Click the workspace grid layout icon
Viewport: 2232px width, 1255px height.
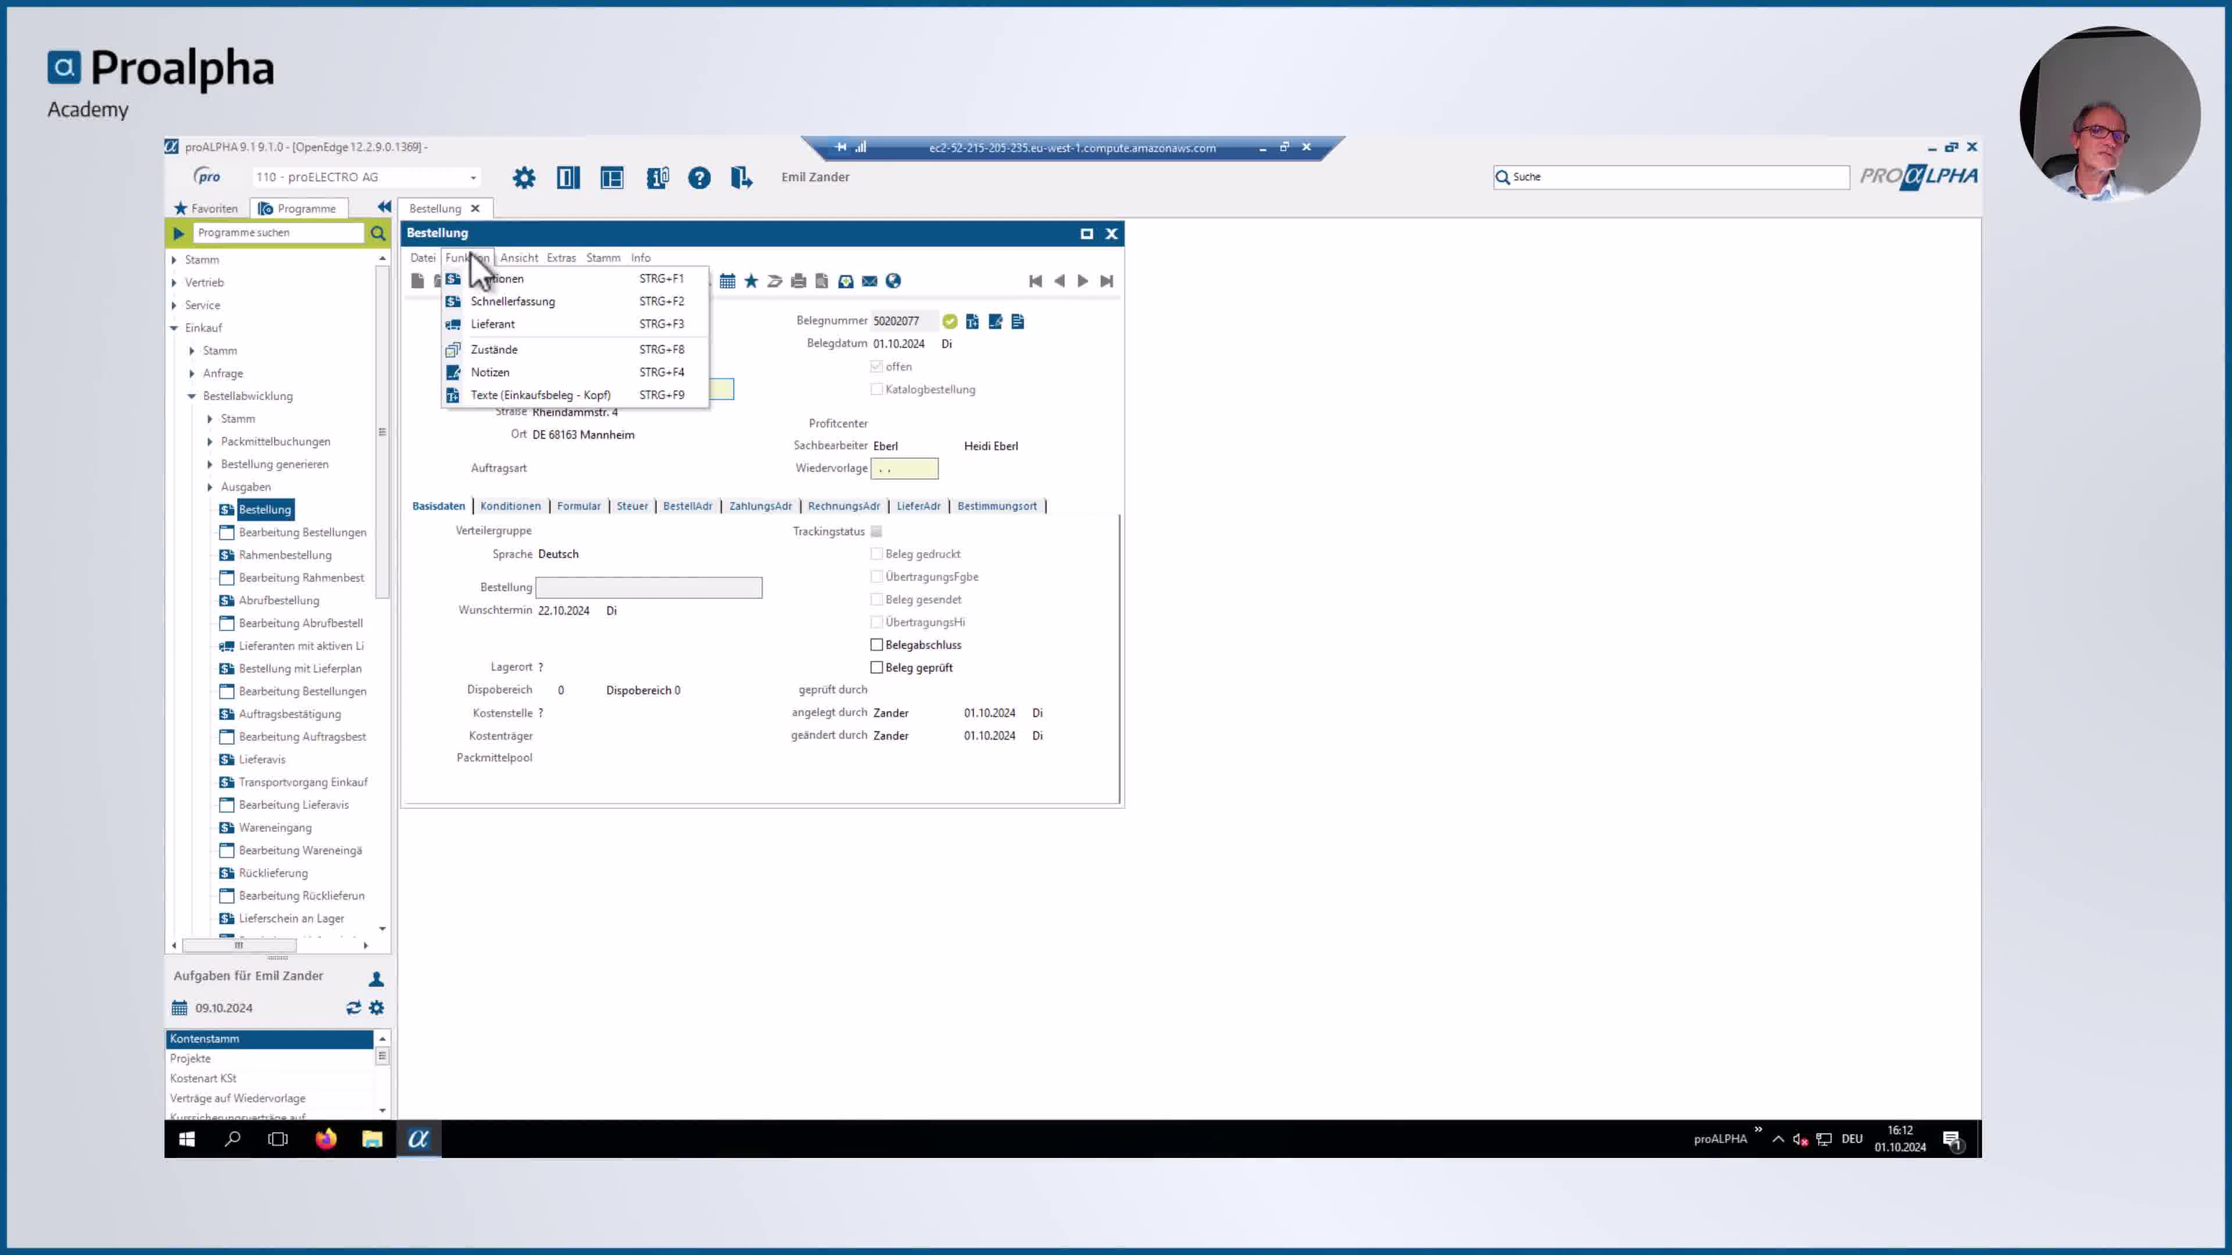click(611, 178)
